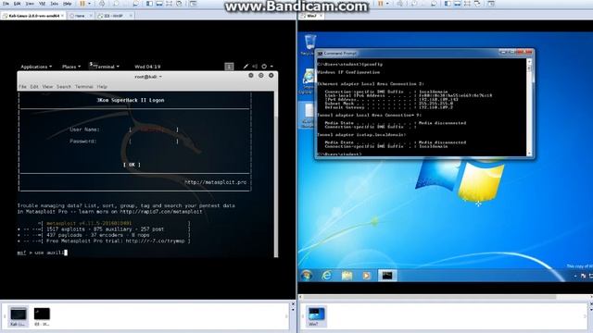Open Tabs menu in left VMware window
This screenshot has height=333, width=593.
[x=54, y=4]
